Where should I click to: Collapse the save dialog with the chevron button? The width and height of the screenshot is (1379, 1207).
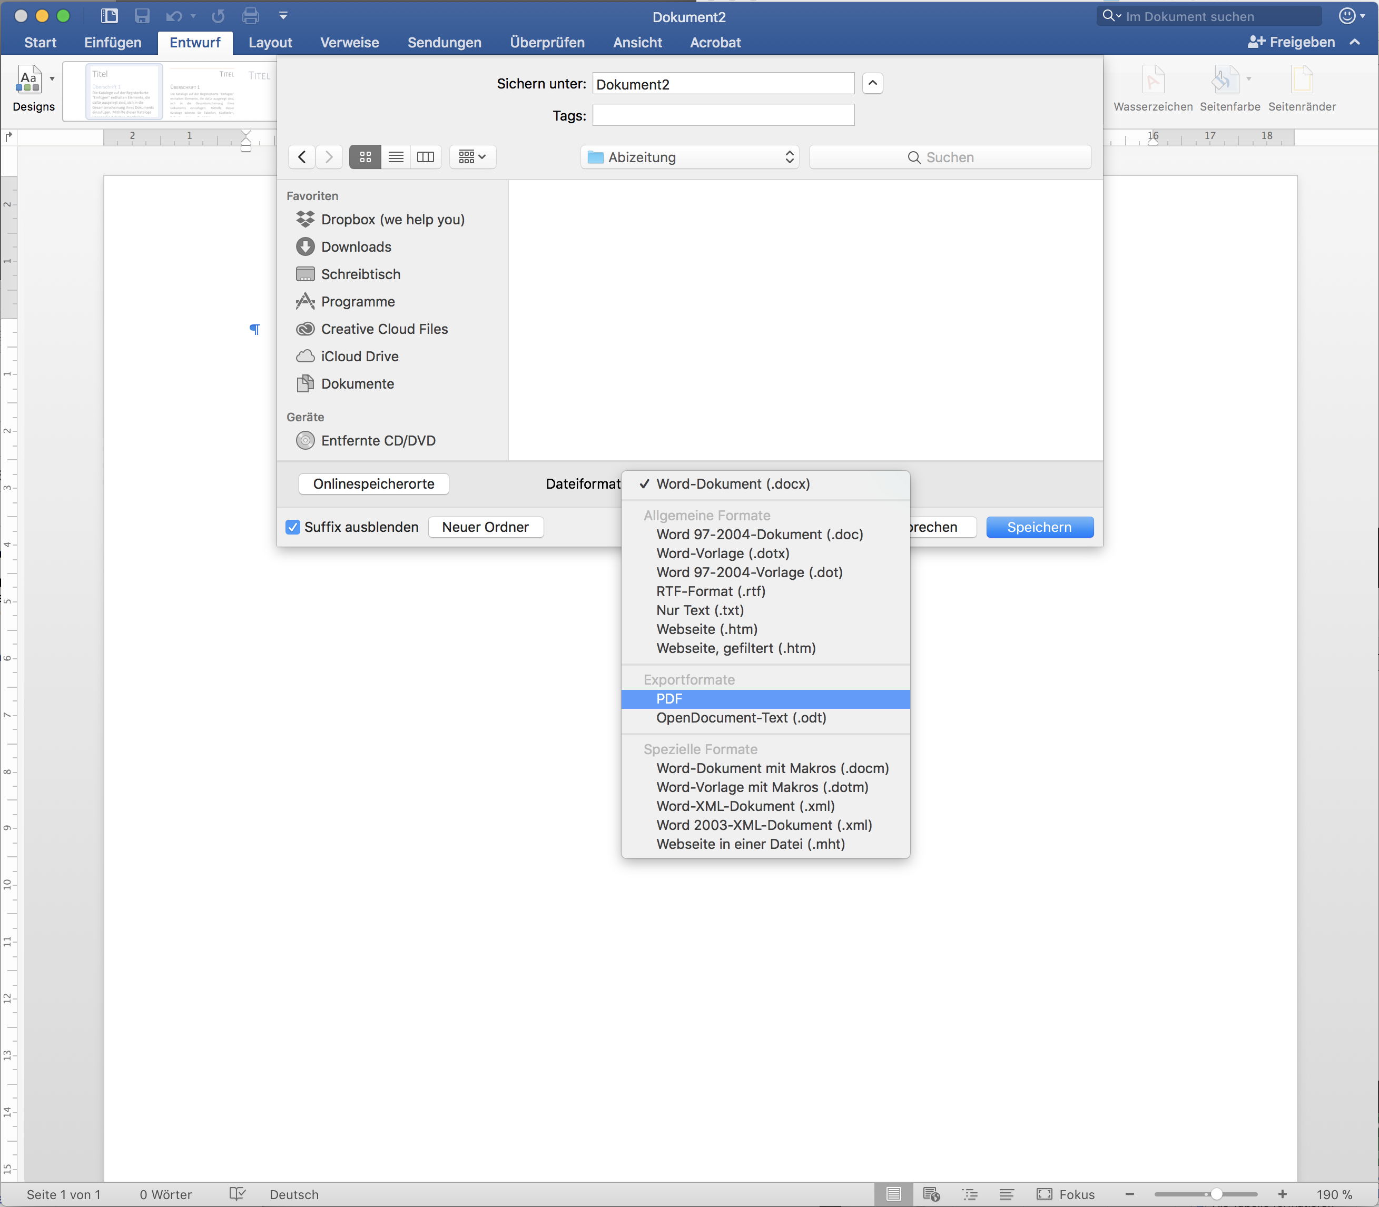(x=872, y=84)
